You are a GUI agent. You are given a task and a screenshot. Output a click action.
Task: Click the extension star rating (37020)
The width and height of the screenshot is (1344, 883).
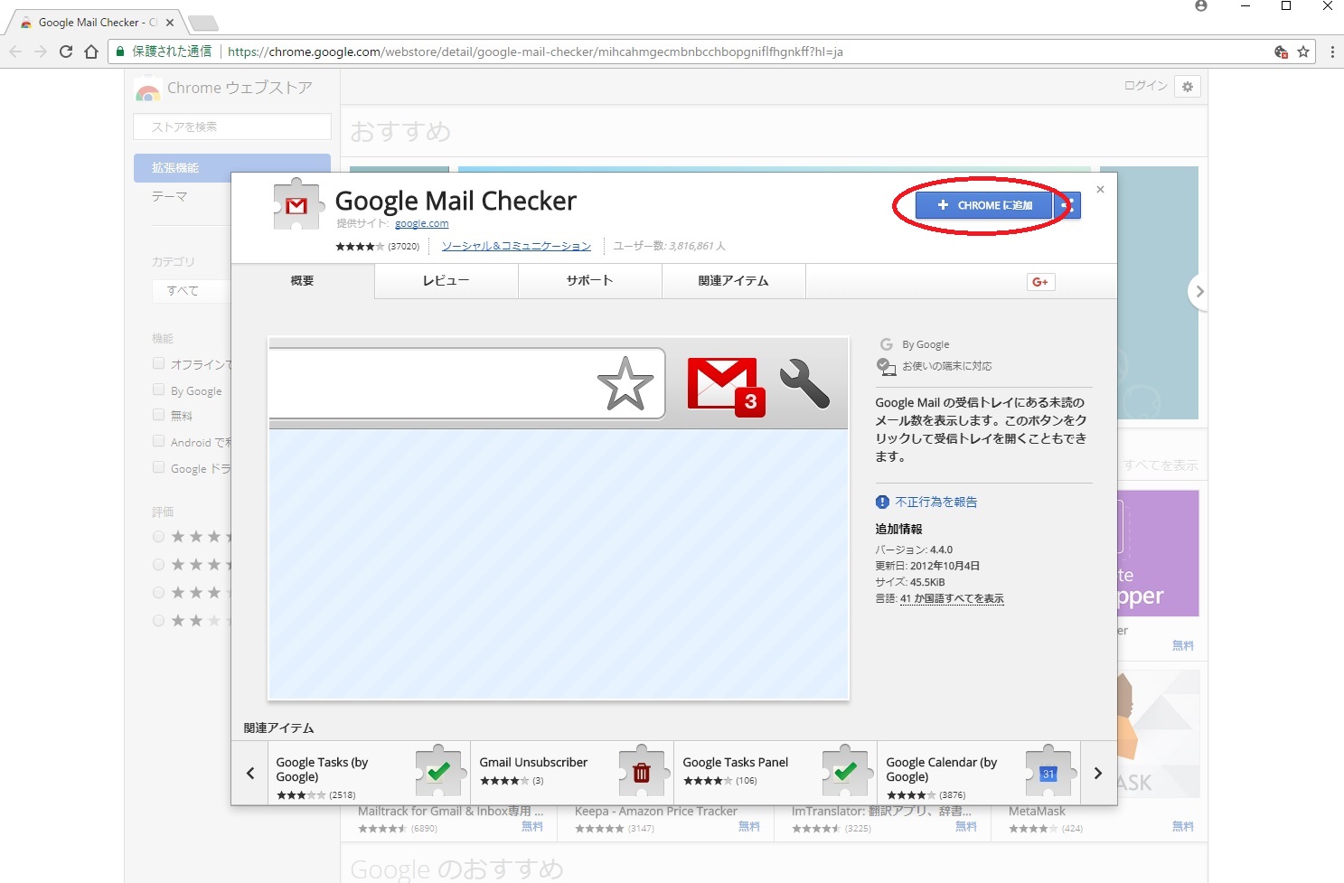point(377,246)
